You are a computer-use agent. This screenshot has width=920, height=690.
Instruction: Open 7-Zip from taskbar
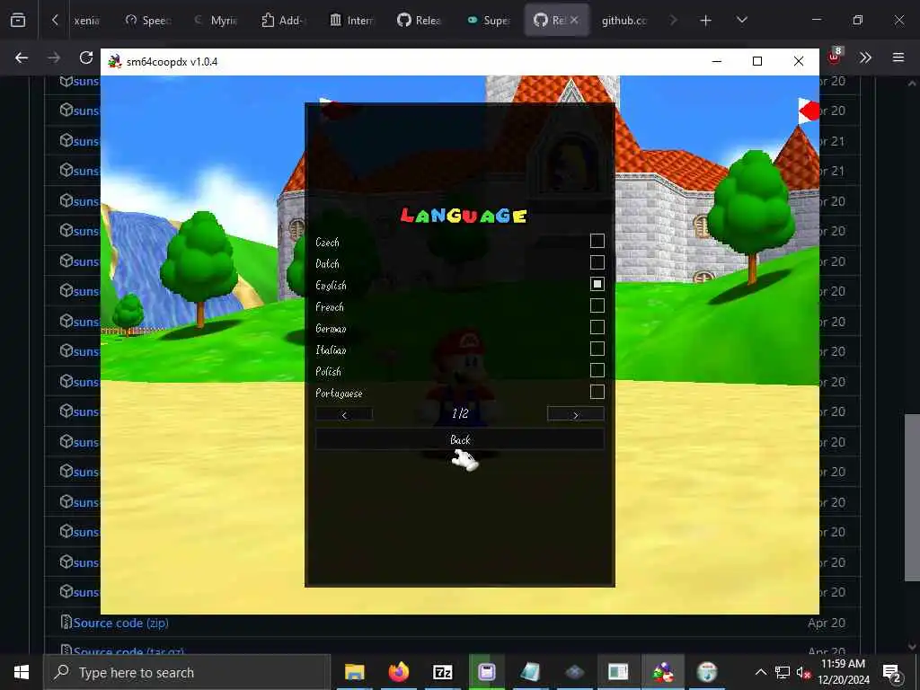point(442,672)
